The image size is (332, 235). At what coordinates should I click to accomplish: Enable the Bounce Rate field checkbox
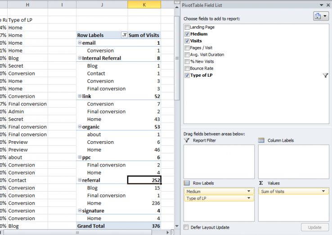187,69
